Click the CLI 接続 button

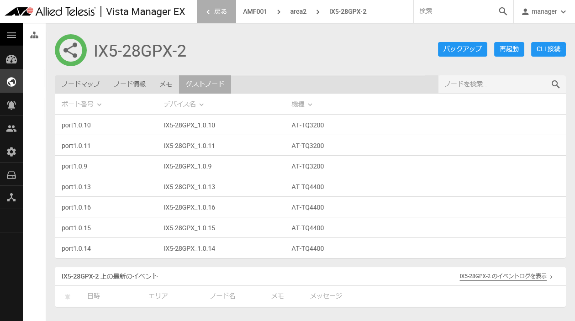coord(549,49)
